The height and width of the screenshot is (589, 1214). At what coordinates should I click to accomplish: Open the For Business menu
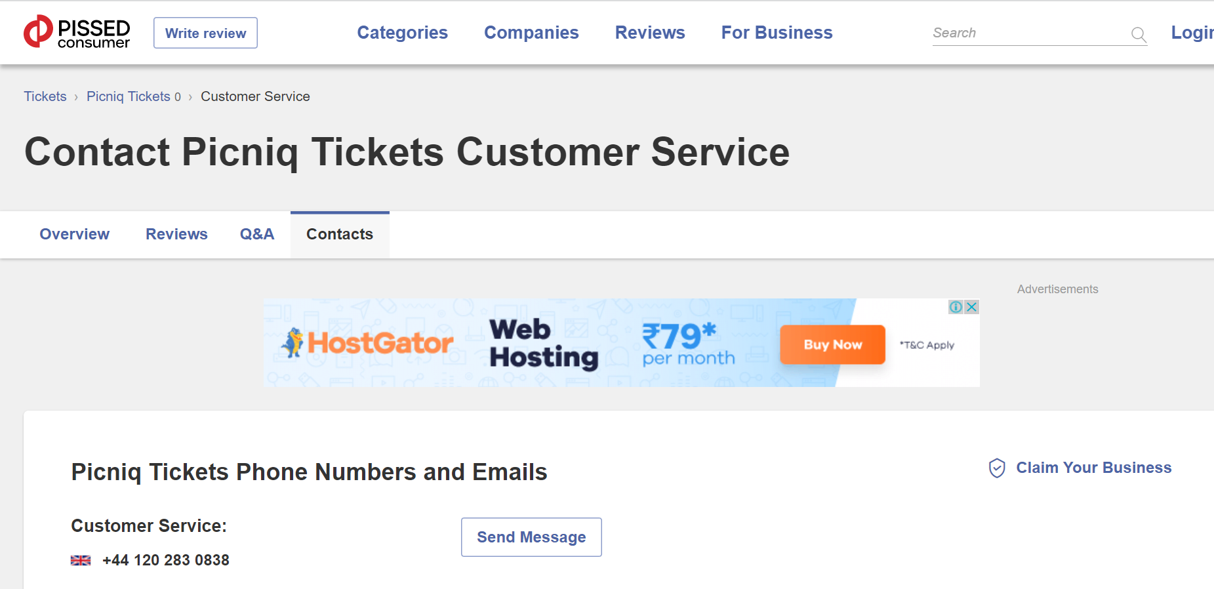777,33
